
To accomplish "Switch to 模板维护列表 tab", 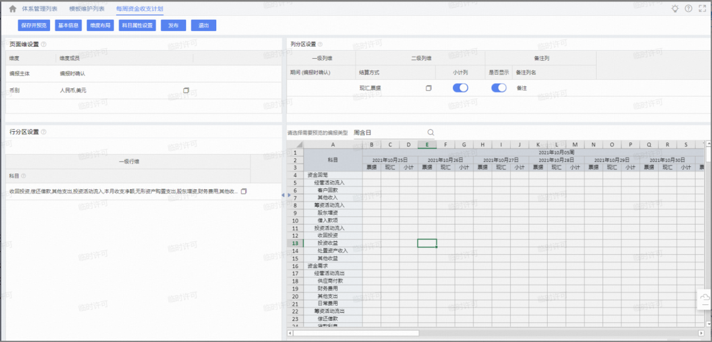I will coord(86,9).
